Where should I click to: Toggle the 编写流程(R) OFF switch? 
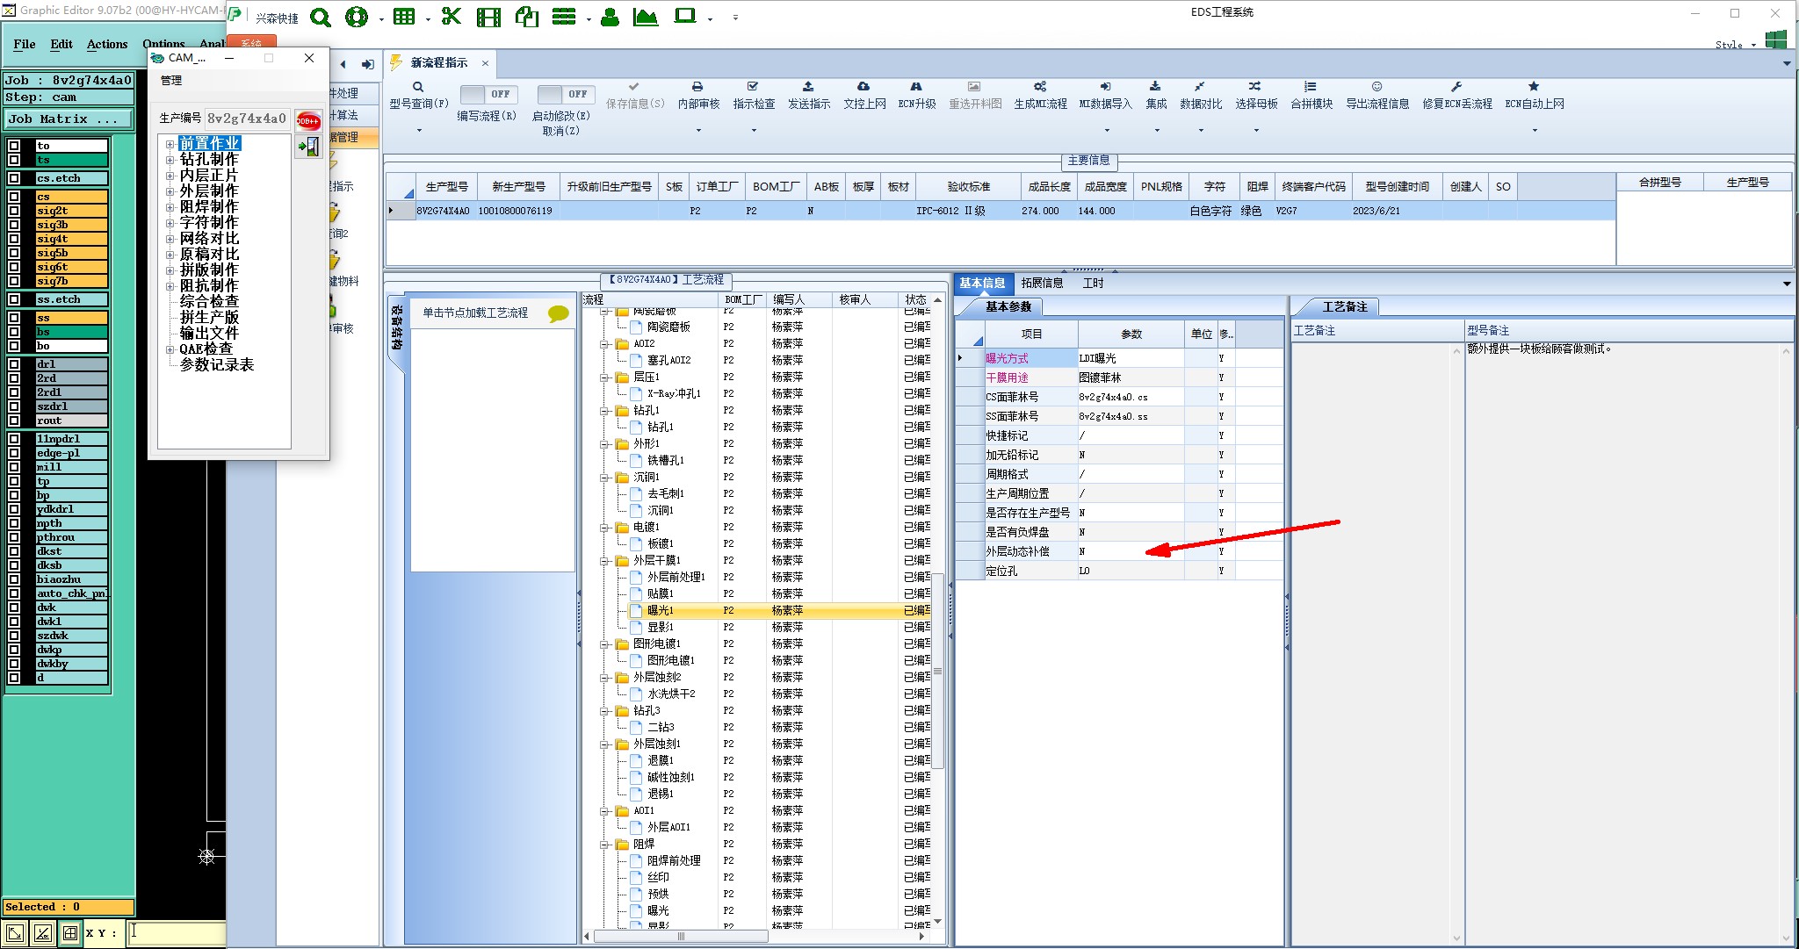(488, 95)
